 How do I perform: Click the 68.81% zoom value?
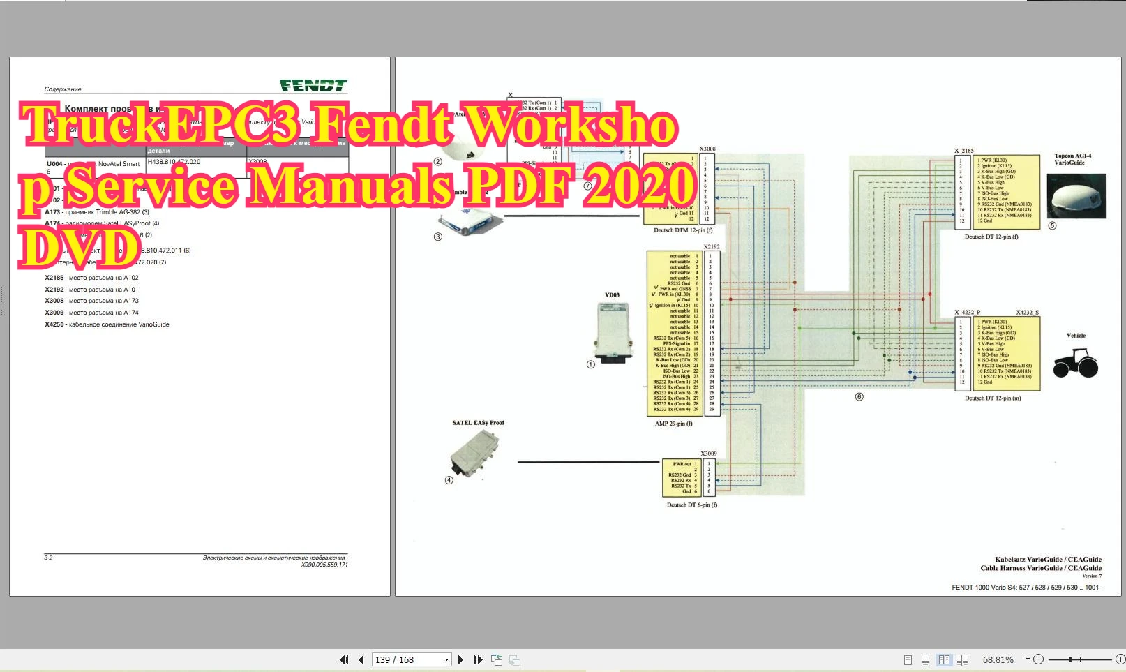pyautogui.click(x=998, y=659)
